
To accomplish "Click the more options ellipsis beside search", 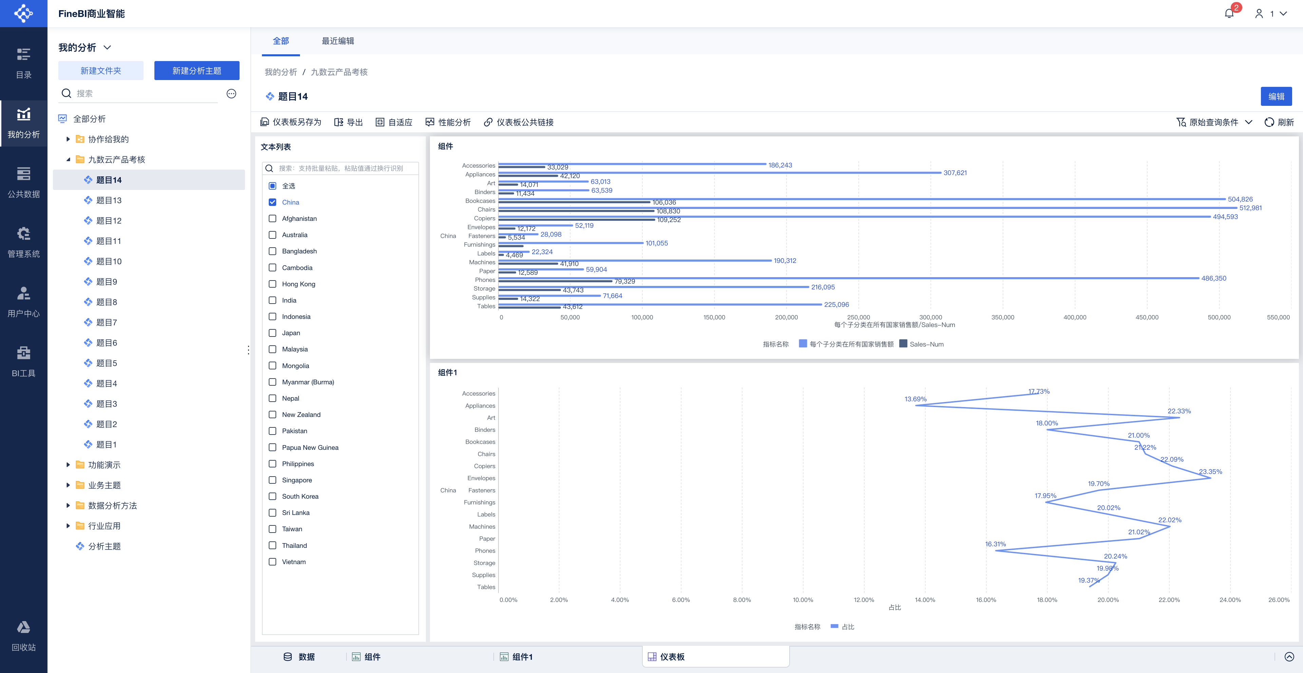I will pos(231,94).
